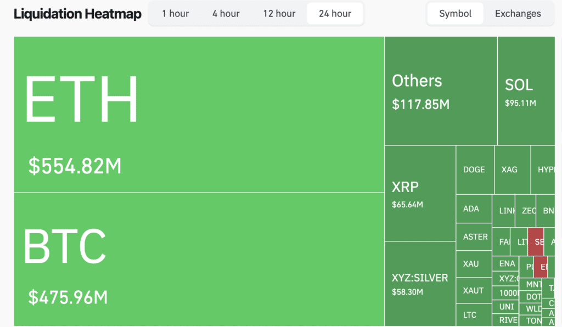Image resolution: width=562 pixels, height=327 pixels.
Task: Open the LINK heatmap tile
Action: tap(504, 211)
